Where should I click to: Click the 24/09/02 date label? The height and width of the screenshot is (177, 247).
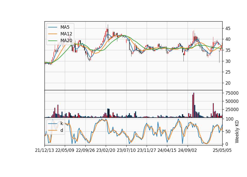tap(188, 150)
